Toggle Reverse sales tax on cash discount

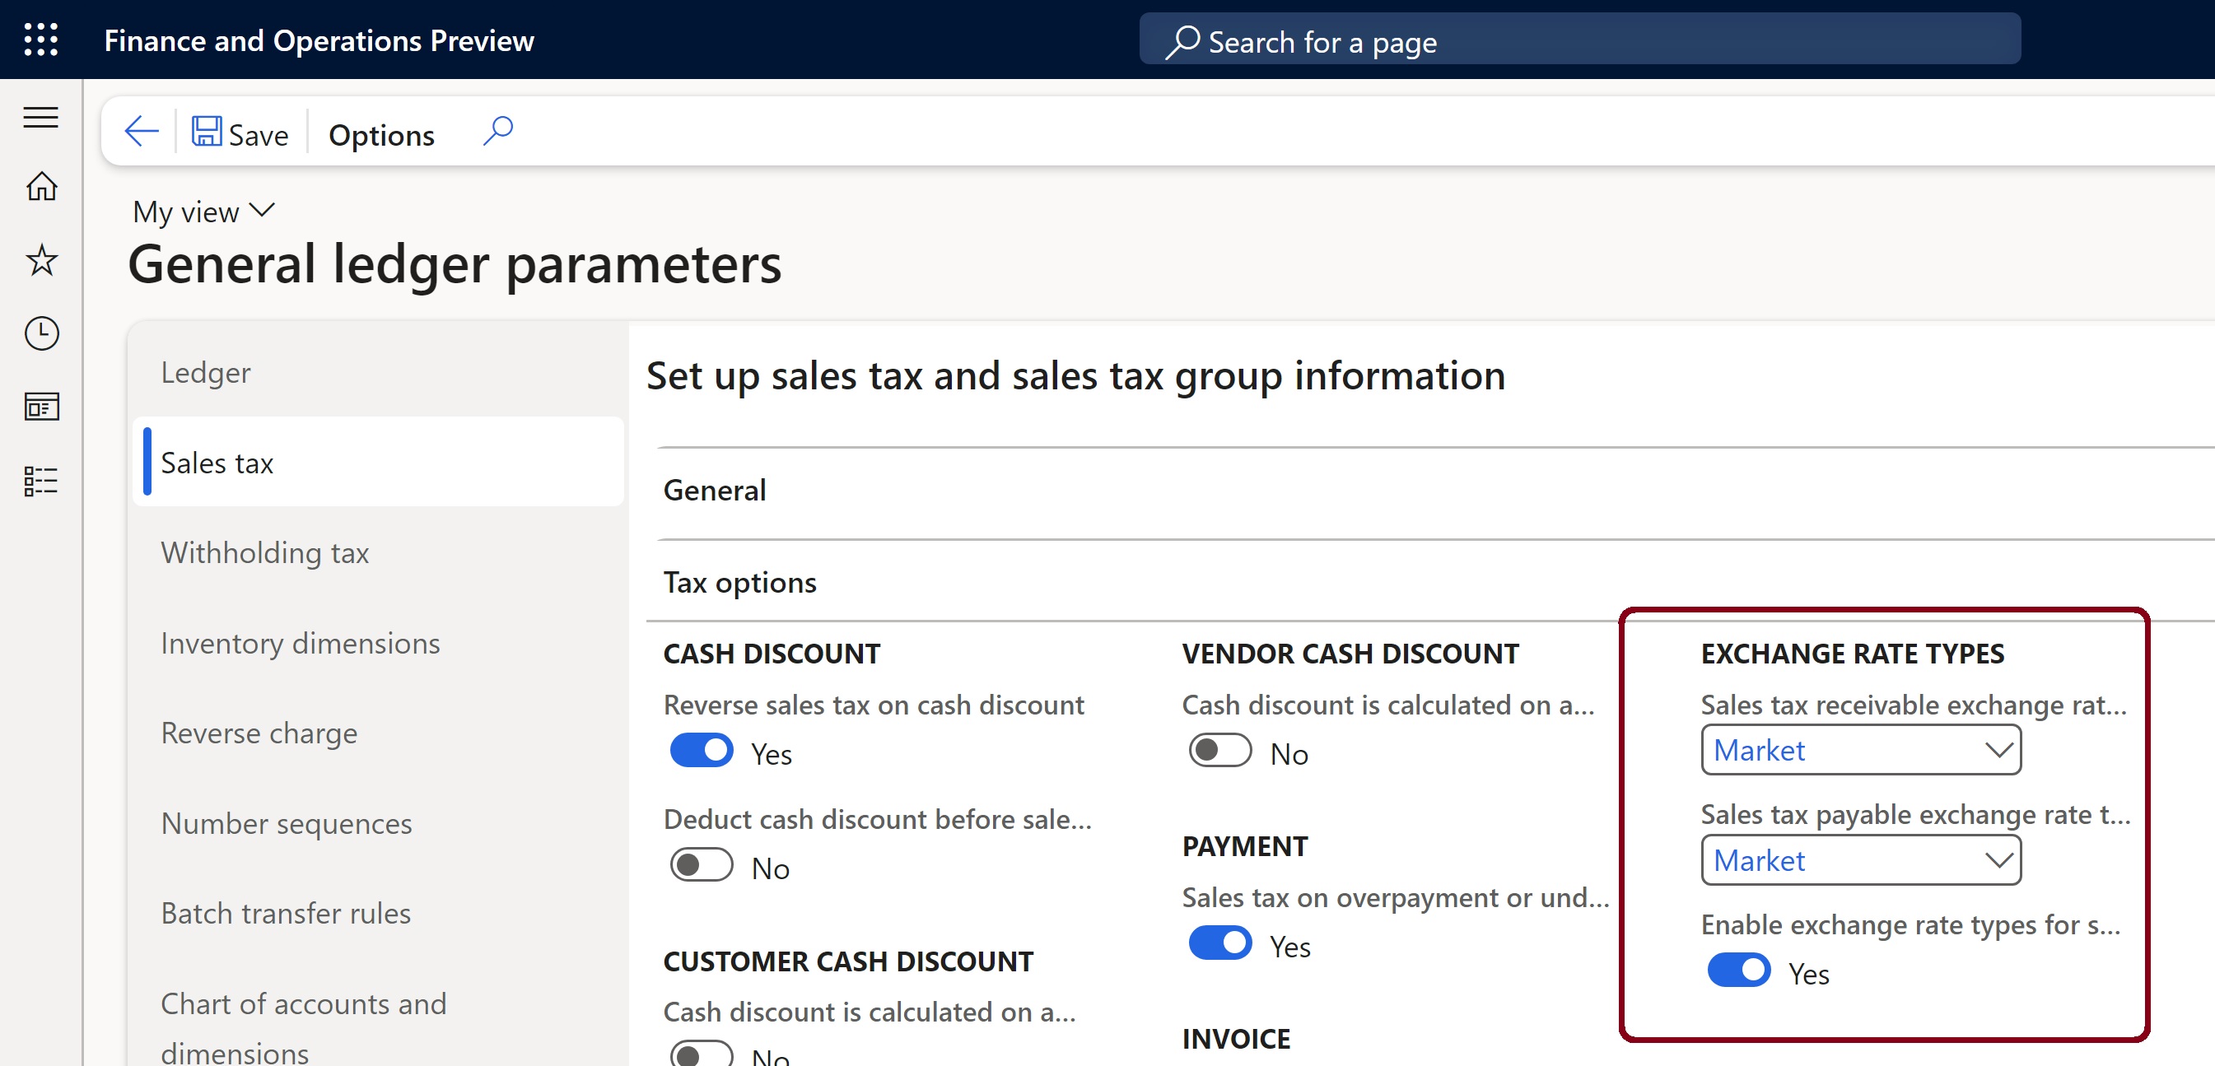(701, 750)
